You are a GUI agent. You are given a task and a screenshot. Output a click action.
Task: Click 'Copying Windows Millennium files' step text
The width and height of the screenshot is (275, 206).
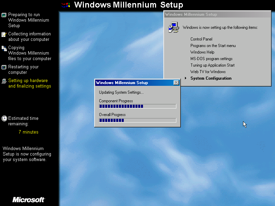click(30, 53)
